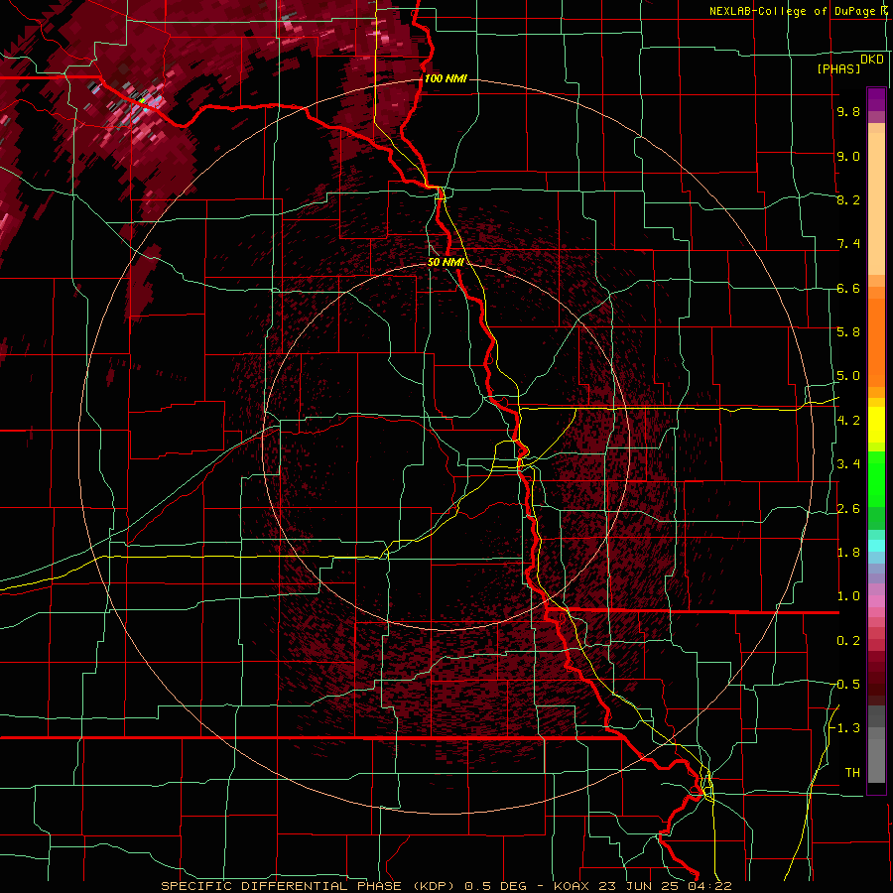This screenshot has height=893, width=893.
Task: Click the 9.8 value on the scale
Action: 848,111
